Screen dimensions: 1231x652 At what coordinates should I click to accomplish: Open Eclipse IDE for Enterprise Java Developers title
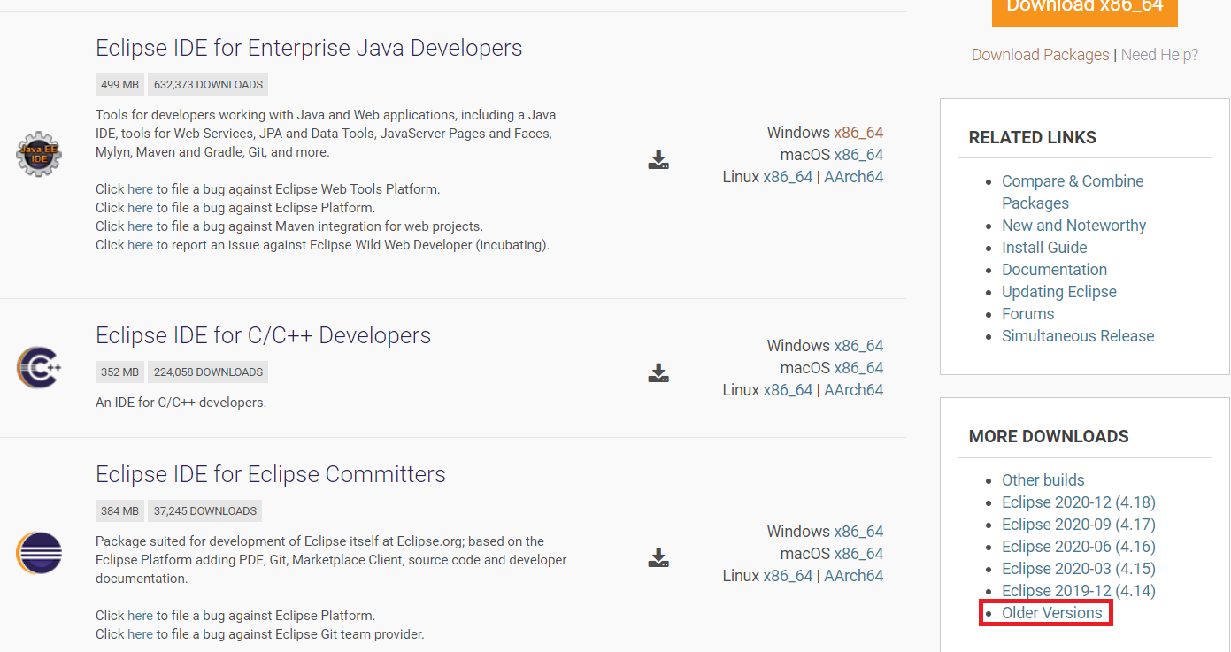click(309, 48)
